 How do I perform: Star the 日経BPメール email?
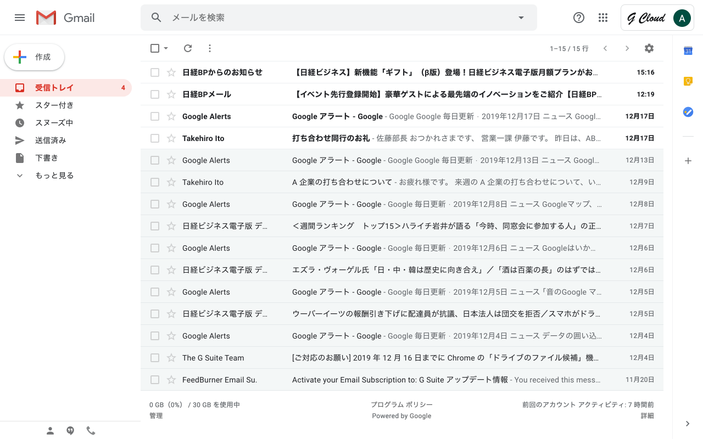171,94
